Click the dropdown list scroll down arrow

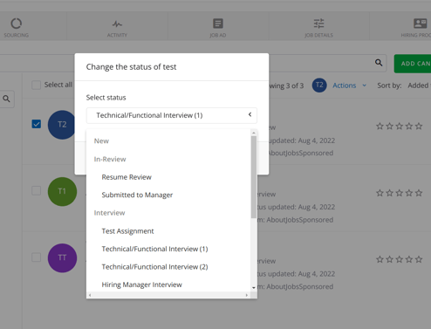[254, 288]
